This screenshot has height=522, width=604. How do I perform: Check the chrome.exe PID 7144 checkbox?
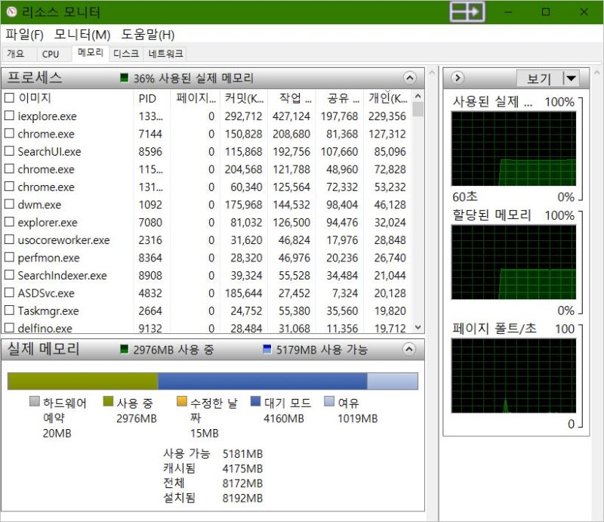[x=9, y=134]
